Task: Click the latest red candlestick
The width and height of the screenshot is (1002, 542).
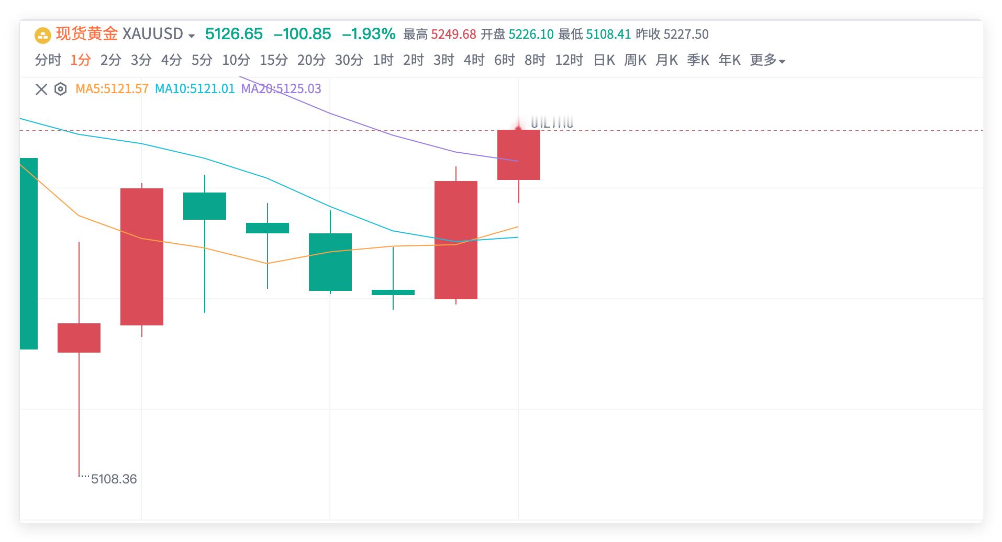Action: pyautogui.click(x=518, y=155)
